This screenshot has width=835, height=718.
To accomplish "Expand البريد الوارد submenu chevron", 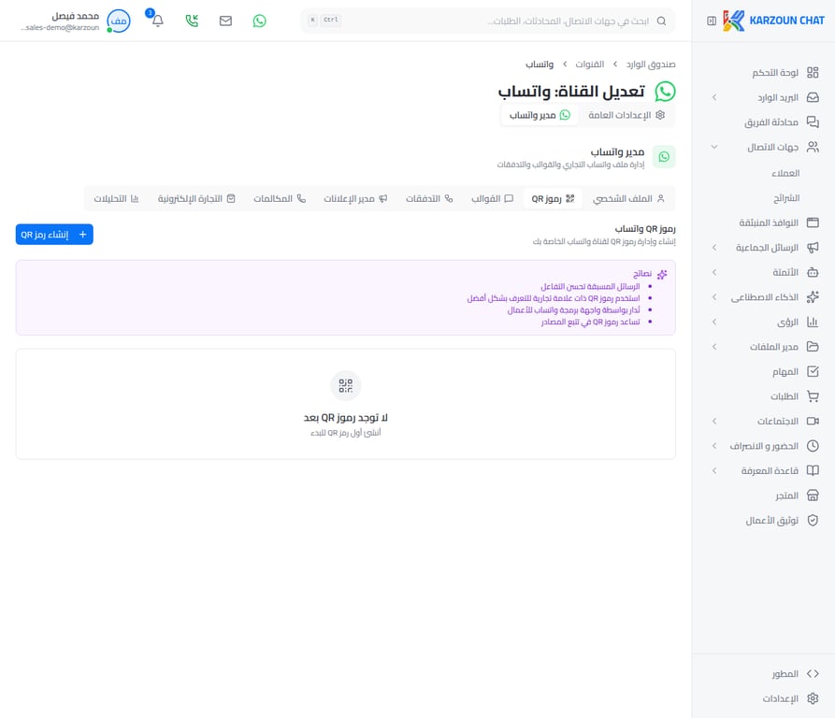I will click(714, 97).
